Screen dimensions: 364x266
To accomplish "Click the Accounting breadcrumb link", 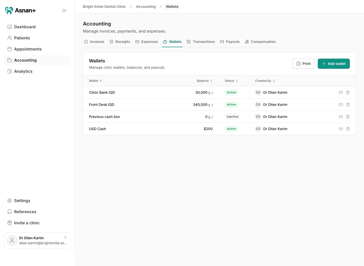I will 146,7.
